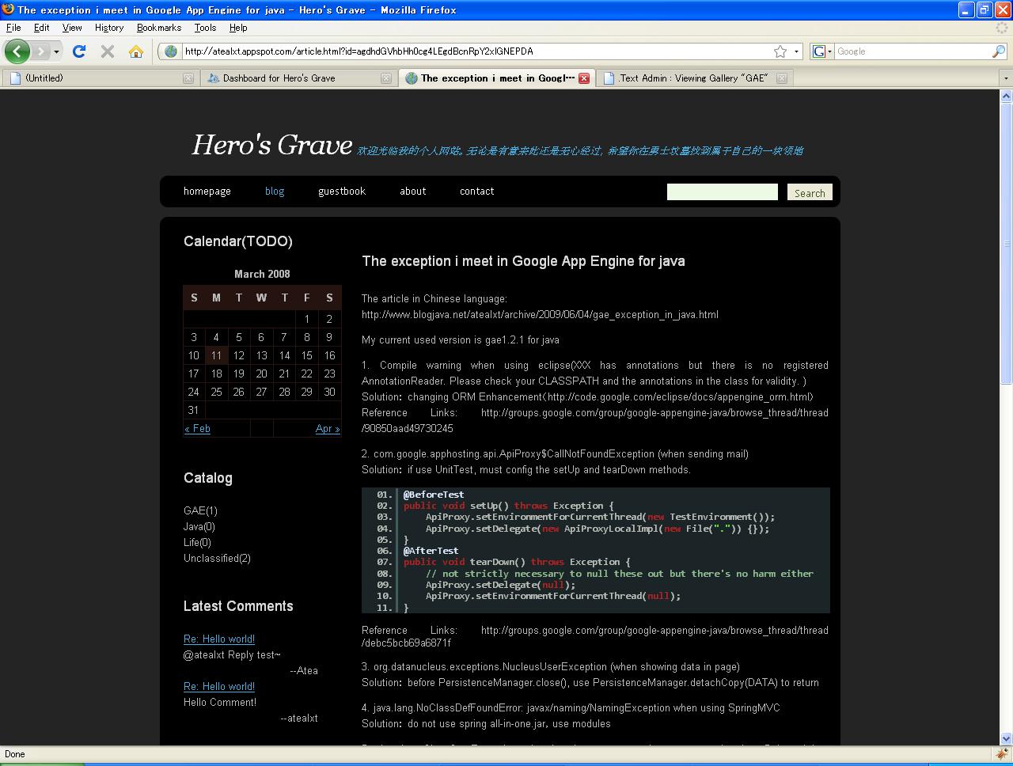Click the homepage navigation link
This screenshot has height=766, width=1013.
(207, 191)
